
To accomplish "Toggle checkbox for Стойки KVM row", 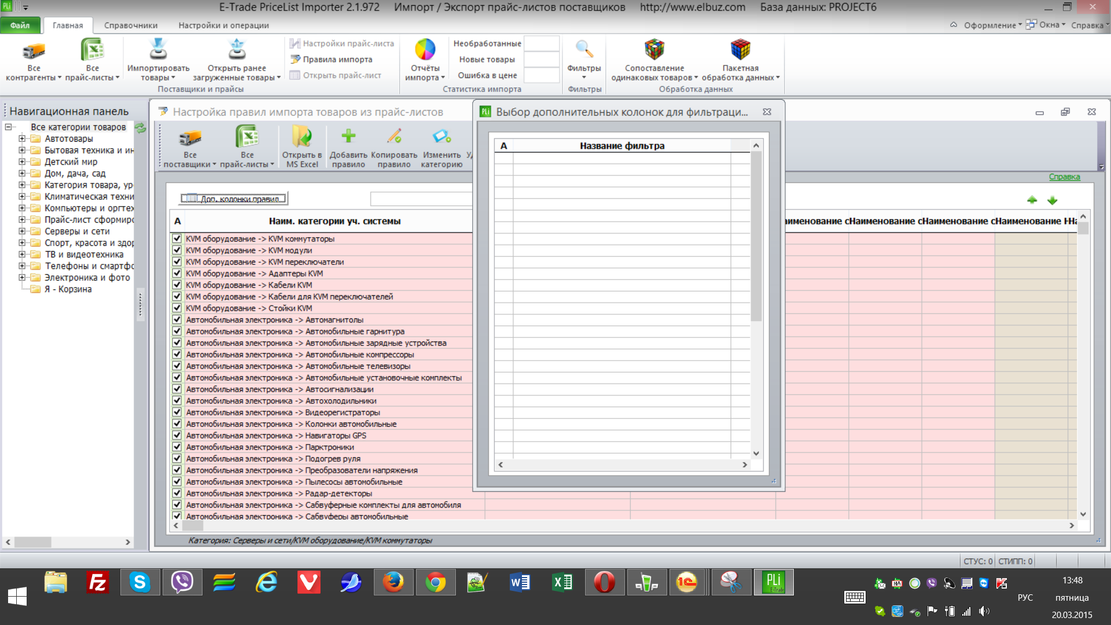I will click(177, 308).
